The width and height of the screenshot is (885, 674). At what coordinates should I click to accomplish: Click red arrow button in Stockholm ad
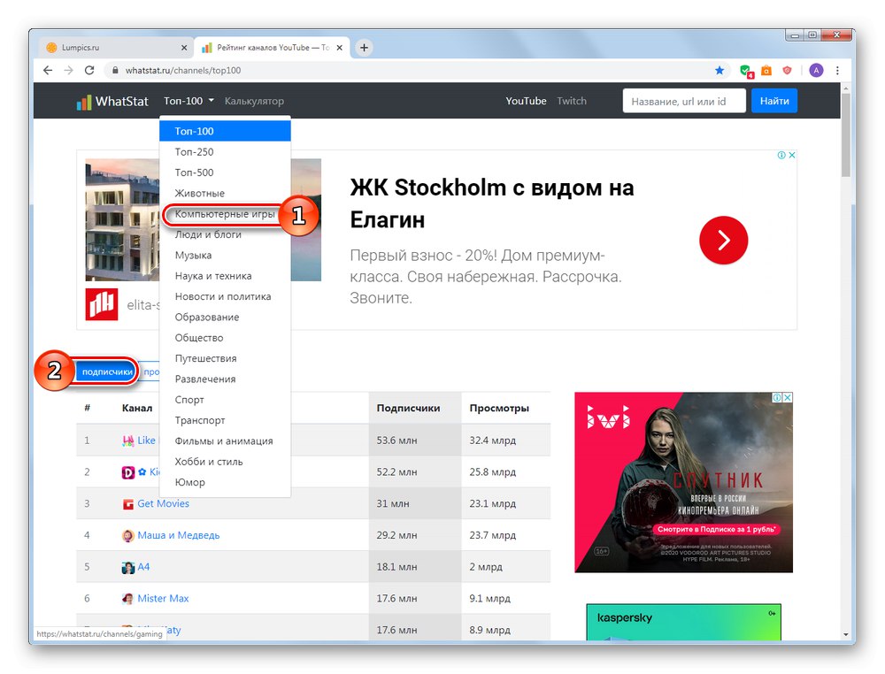723,241
